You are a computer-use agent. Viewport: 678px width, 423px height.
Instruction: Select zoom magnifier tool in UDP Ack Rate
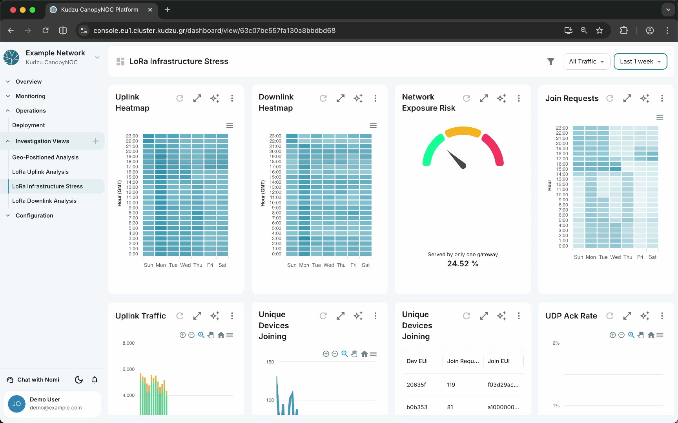coord(631,335)
